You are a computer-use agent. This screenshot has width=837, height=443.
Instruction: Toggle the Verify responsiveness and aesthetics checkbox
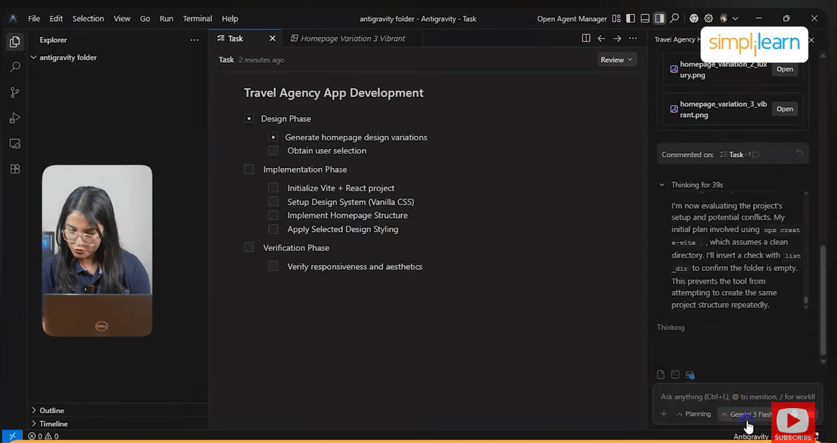tap(272, 266)
